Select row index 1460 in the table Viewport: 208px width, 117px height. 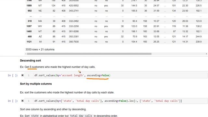[29, 32]
